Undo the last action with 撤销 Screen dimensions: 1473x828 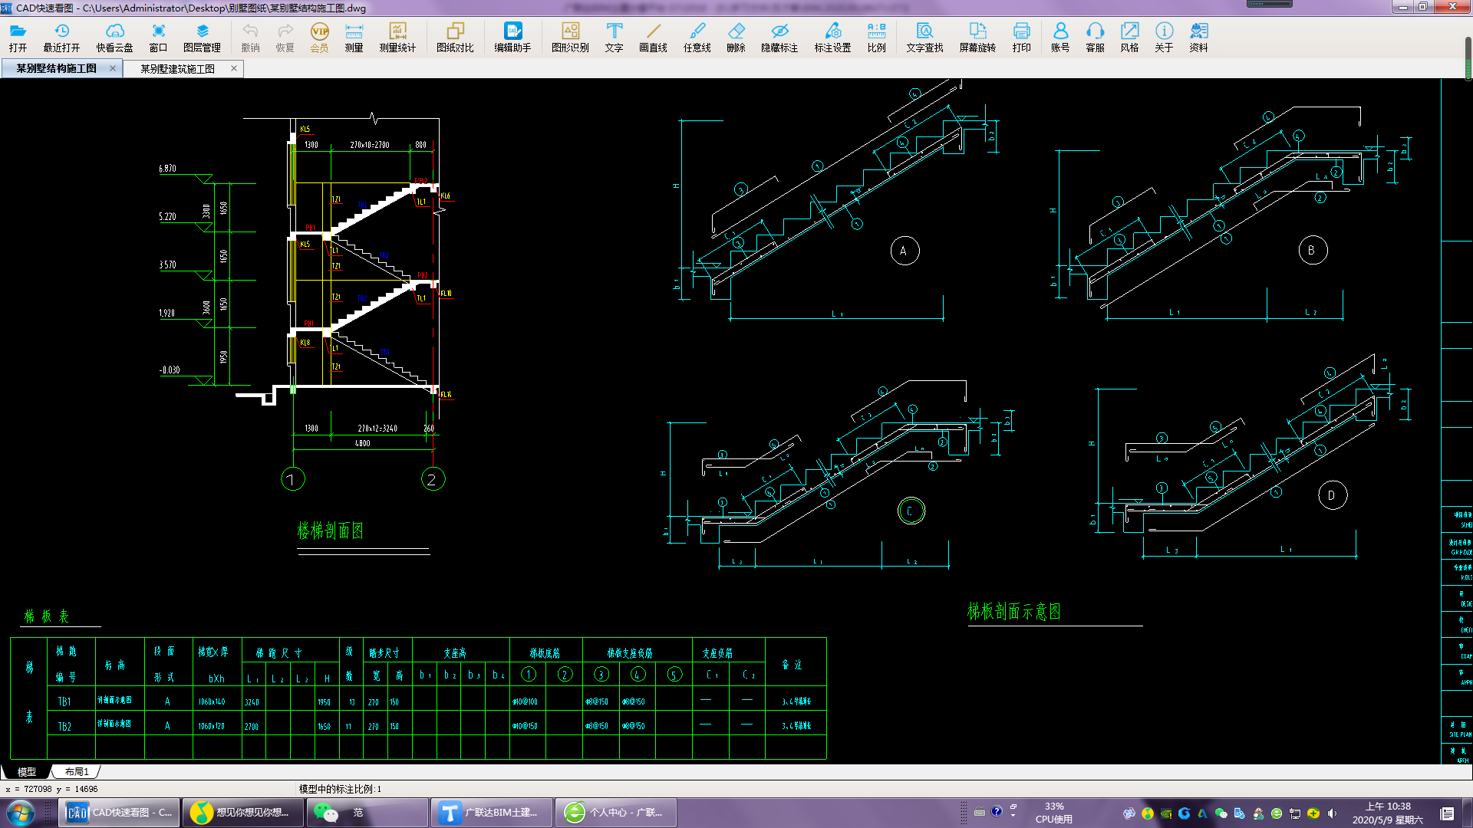click(x=250, y=38)
